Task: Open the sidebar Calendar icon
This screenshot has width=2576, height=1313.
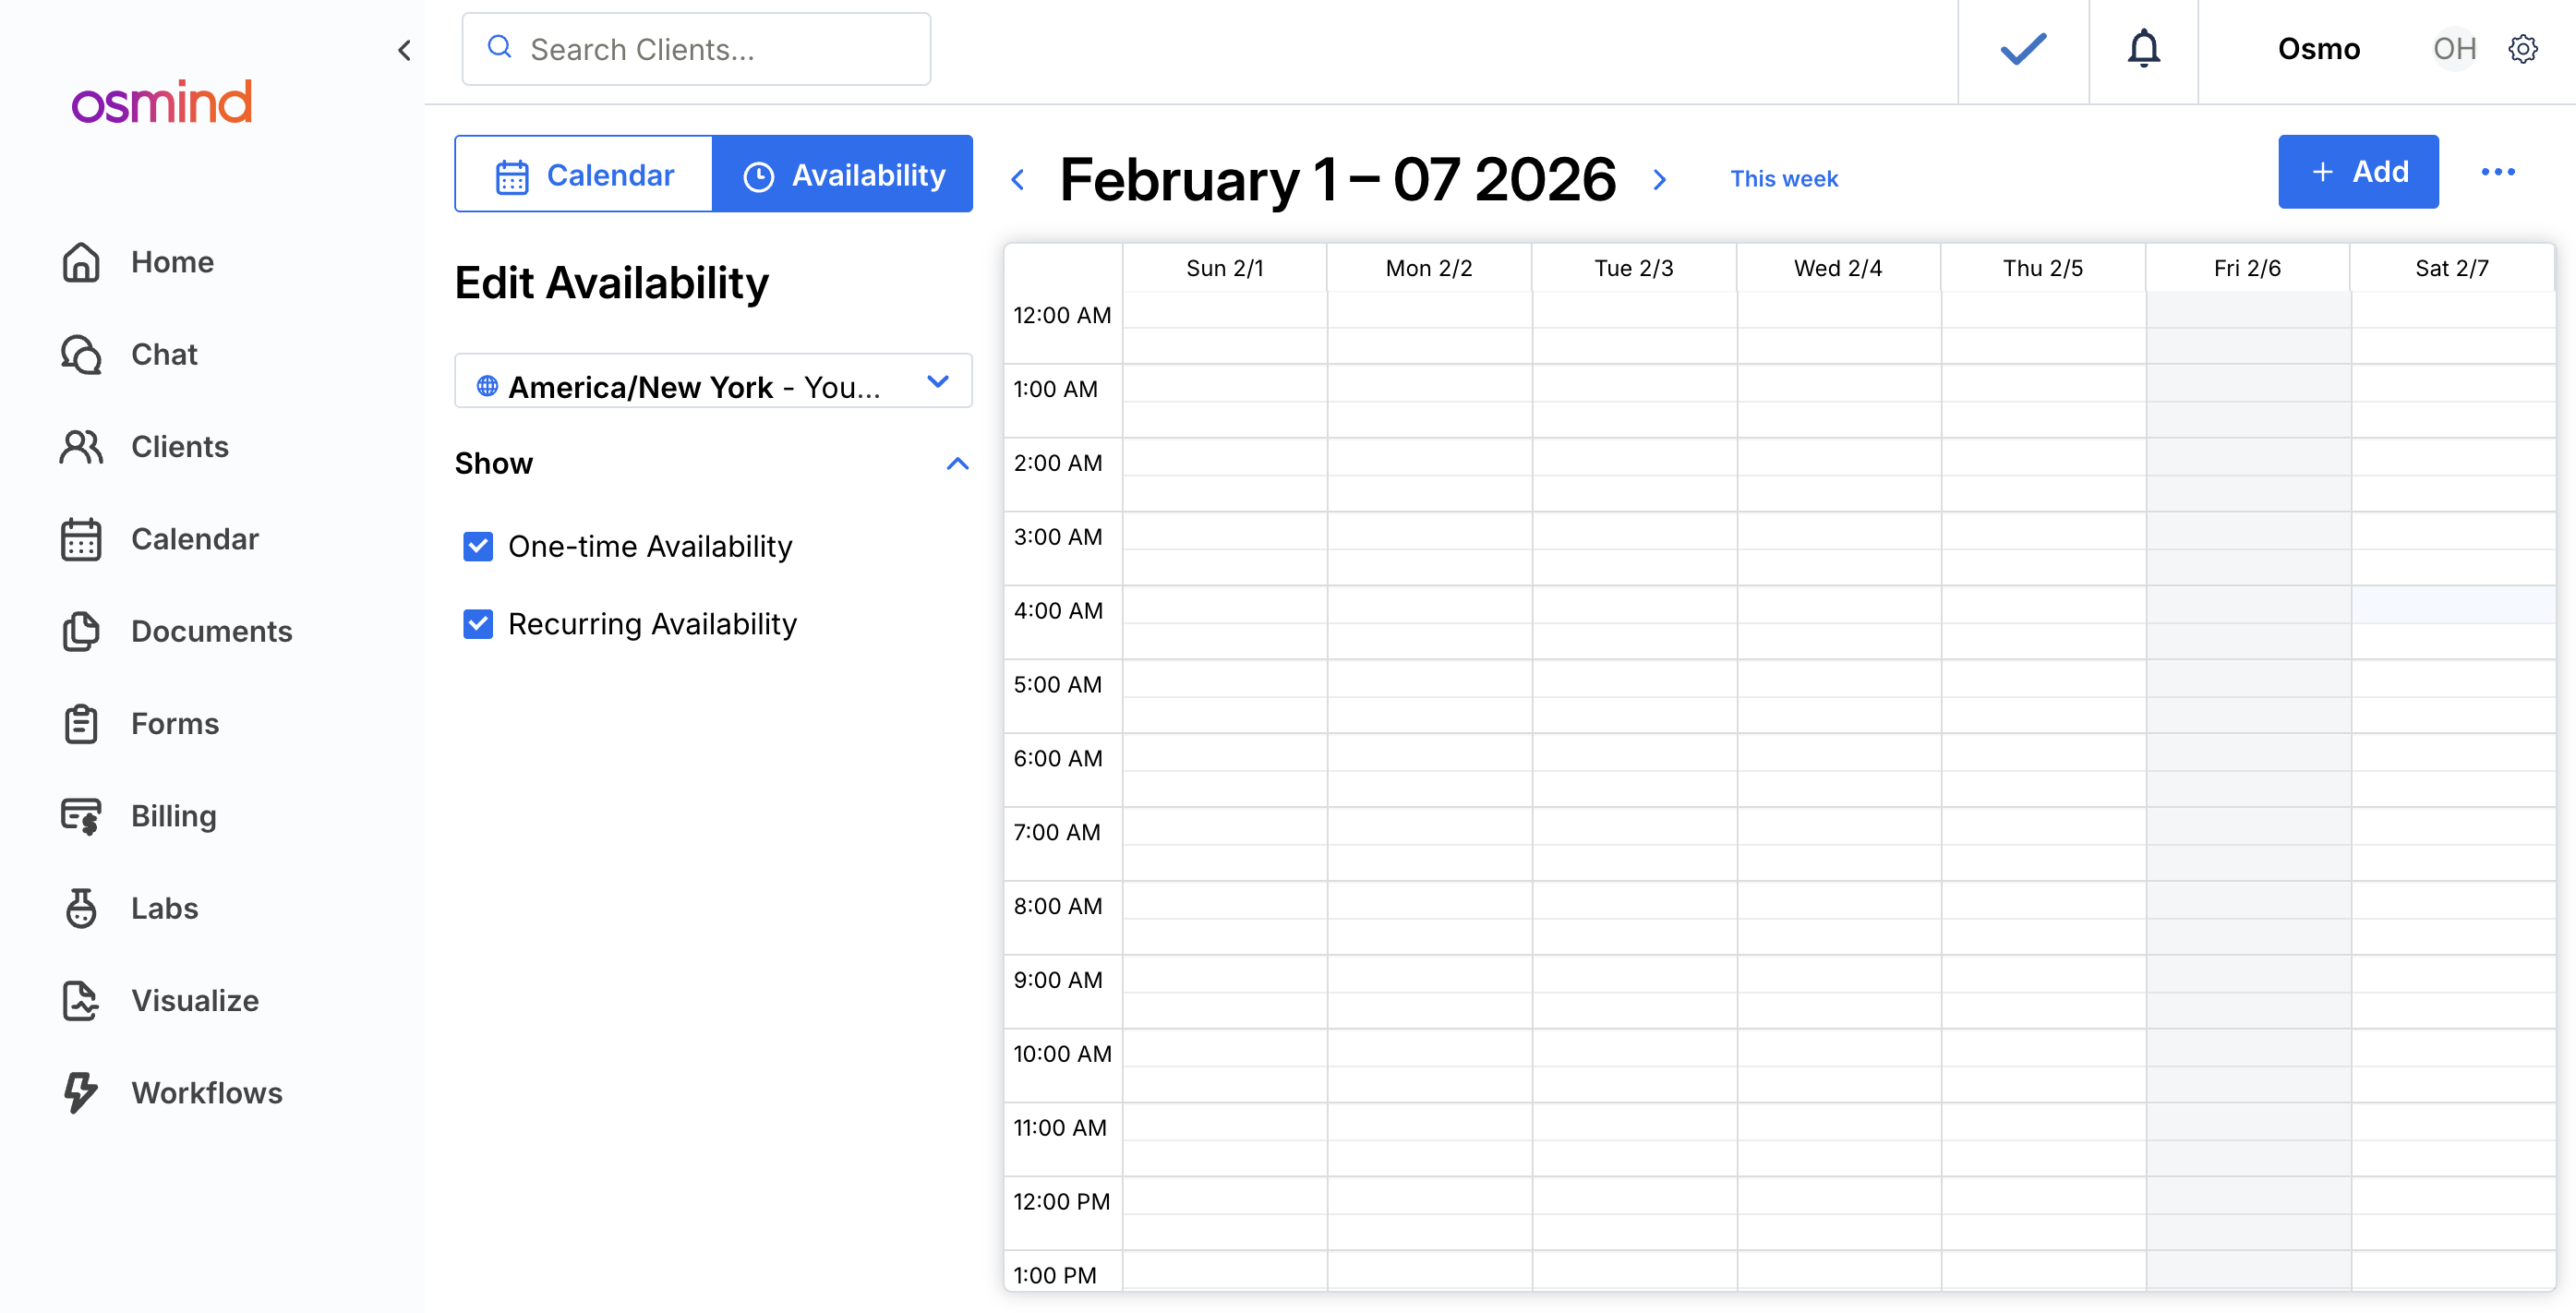Action: tap(81, 539)
